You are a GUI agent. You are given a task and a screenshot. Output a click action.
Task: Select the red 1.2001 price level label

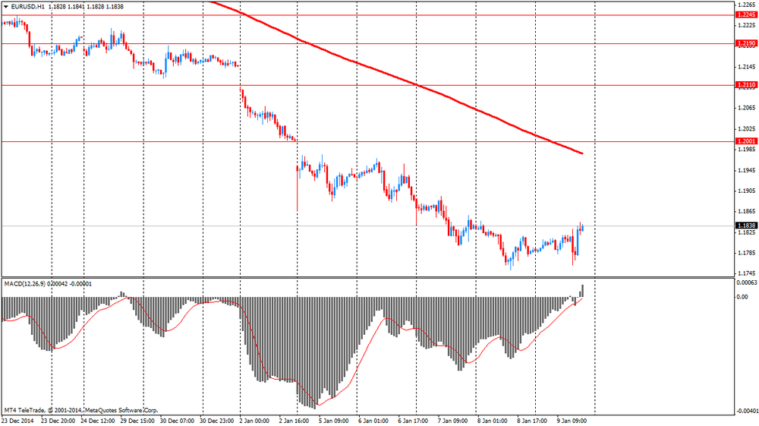click(x=746, y=141)
